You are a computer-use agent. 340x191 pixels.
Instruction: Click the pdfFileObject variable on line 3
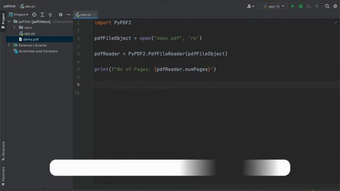[x=113, y=38]
